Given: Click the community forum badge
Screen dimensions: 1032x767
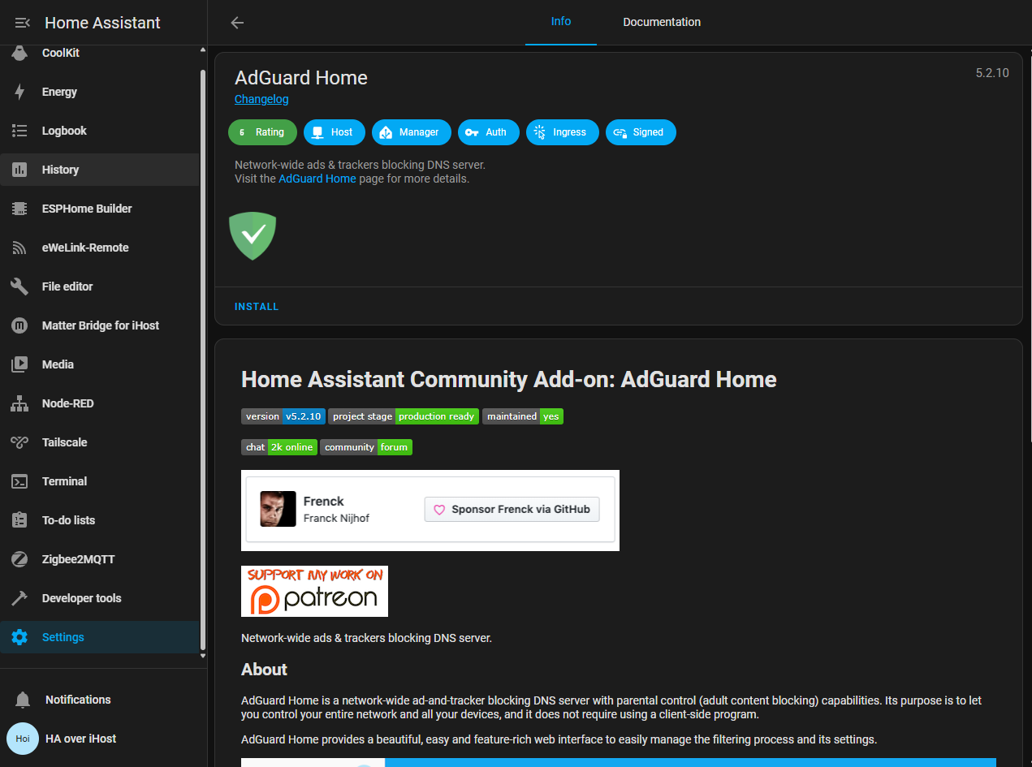Looking at the screenshot, I should click(x=366, y=447).
